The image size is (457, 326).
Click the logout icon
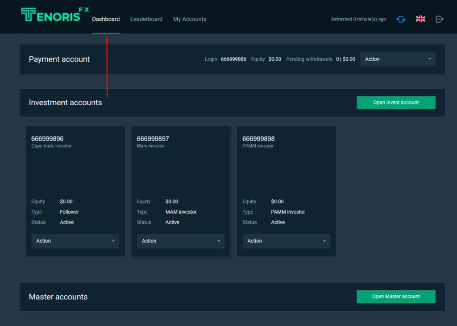(440, 19)
